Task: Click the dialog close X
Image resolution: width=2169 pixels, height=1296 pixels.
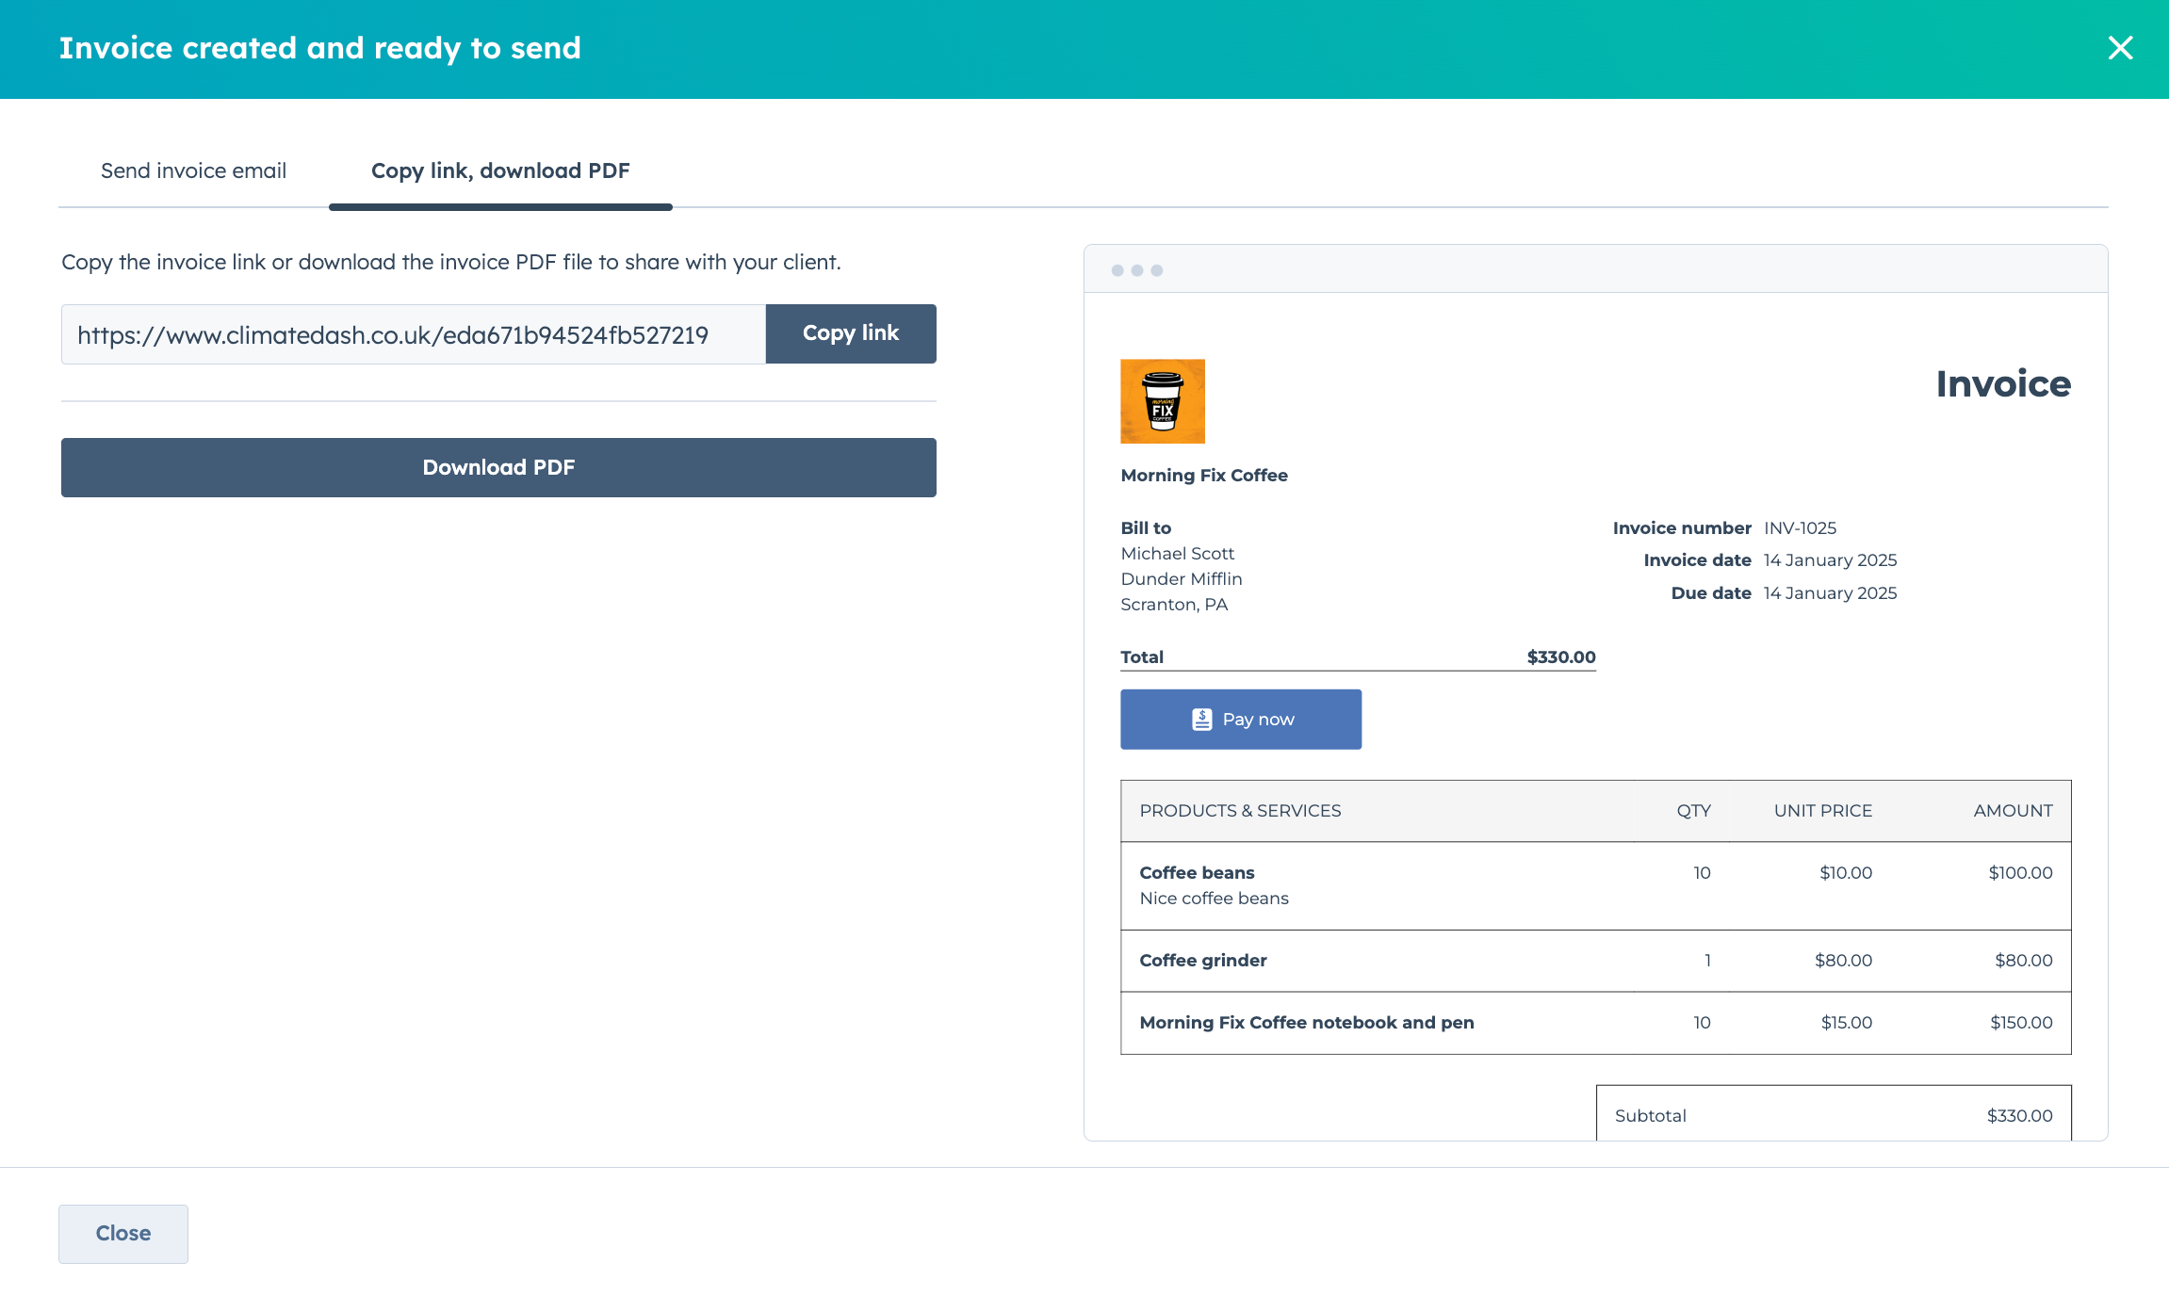Action: click(x=2122, y=48)
